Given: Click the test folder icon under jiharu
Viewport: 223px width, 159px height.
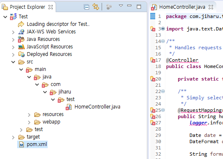Looking at the screenshot, I should 61,100.
